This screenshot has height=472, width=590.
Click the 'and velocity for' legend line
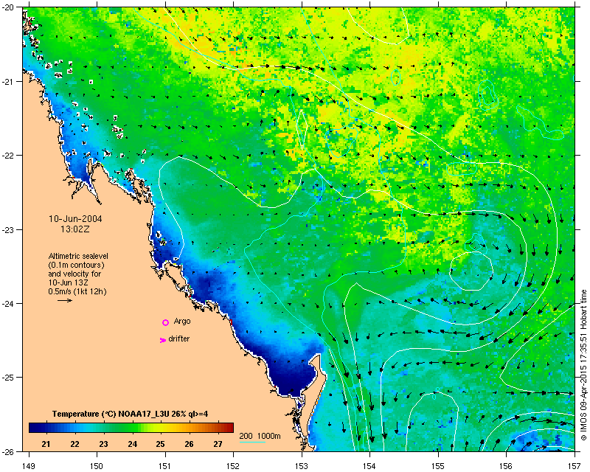[x=74, y=274]
